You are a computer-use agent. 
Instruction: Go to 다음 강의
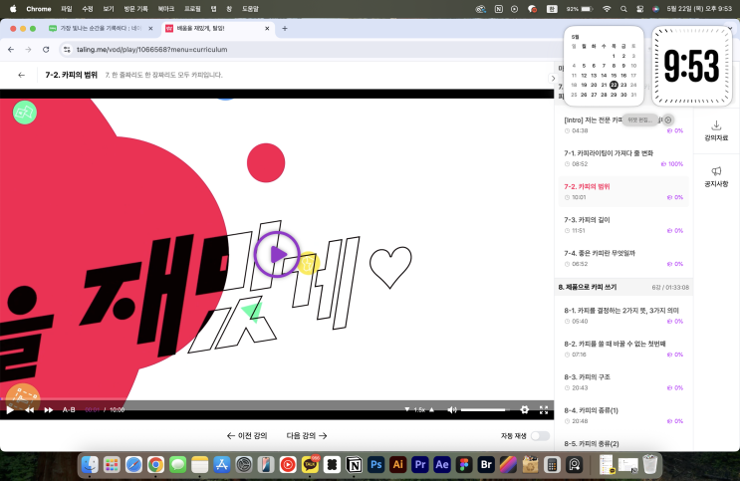point(307,436)
